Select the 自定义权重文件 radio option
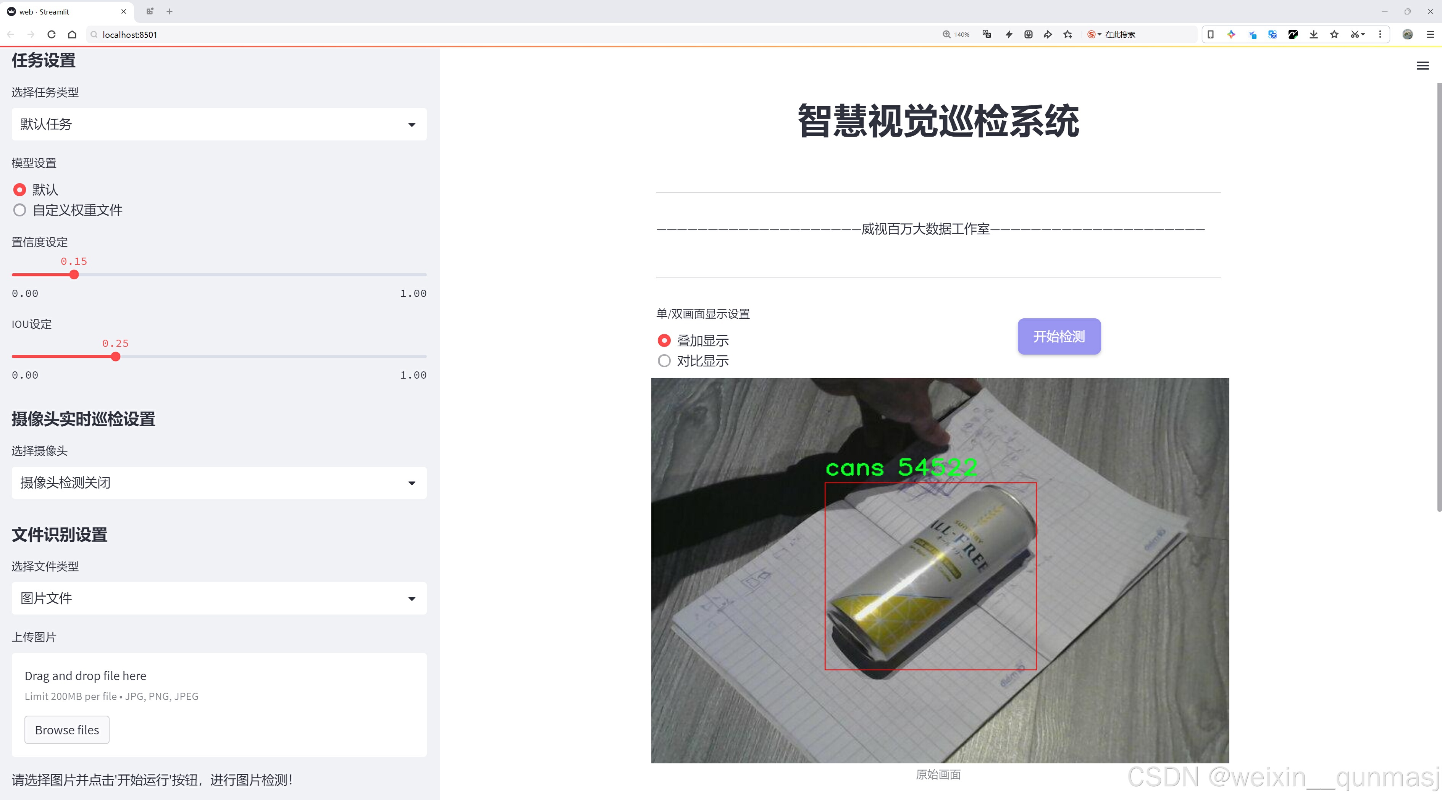Image resolution: width=1442 pixels, height=800 pixels. point(19,210)
